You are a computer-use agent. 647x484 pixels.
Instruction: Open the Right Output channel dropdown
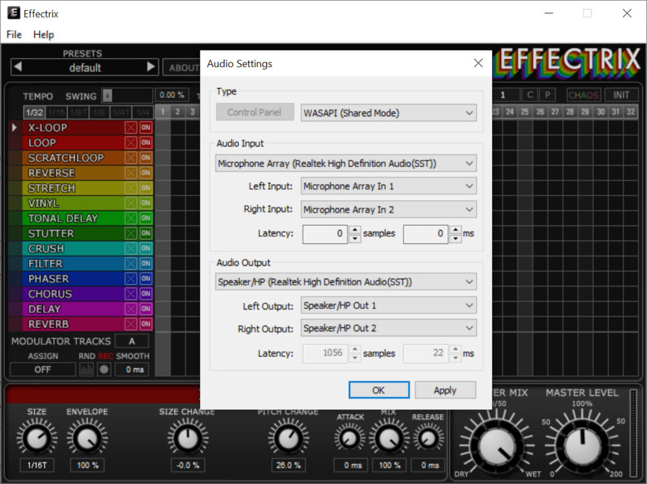click(389, 328)
